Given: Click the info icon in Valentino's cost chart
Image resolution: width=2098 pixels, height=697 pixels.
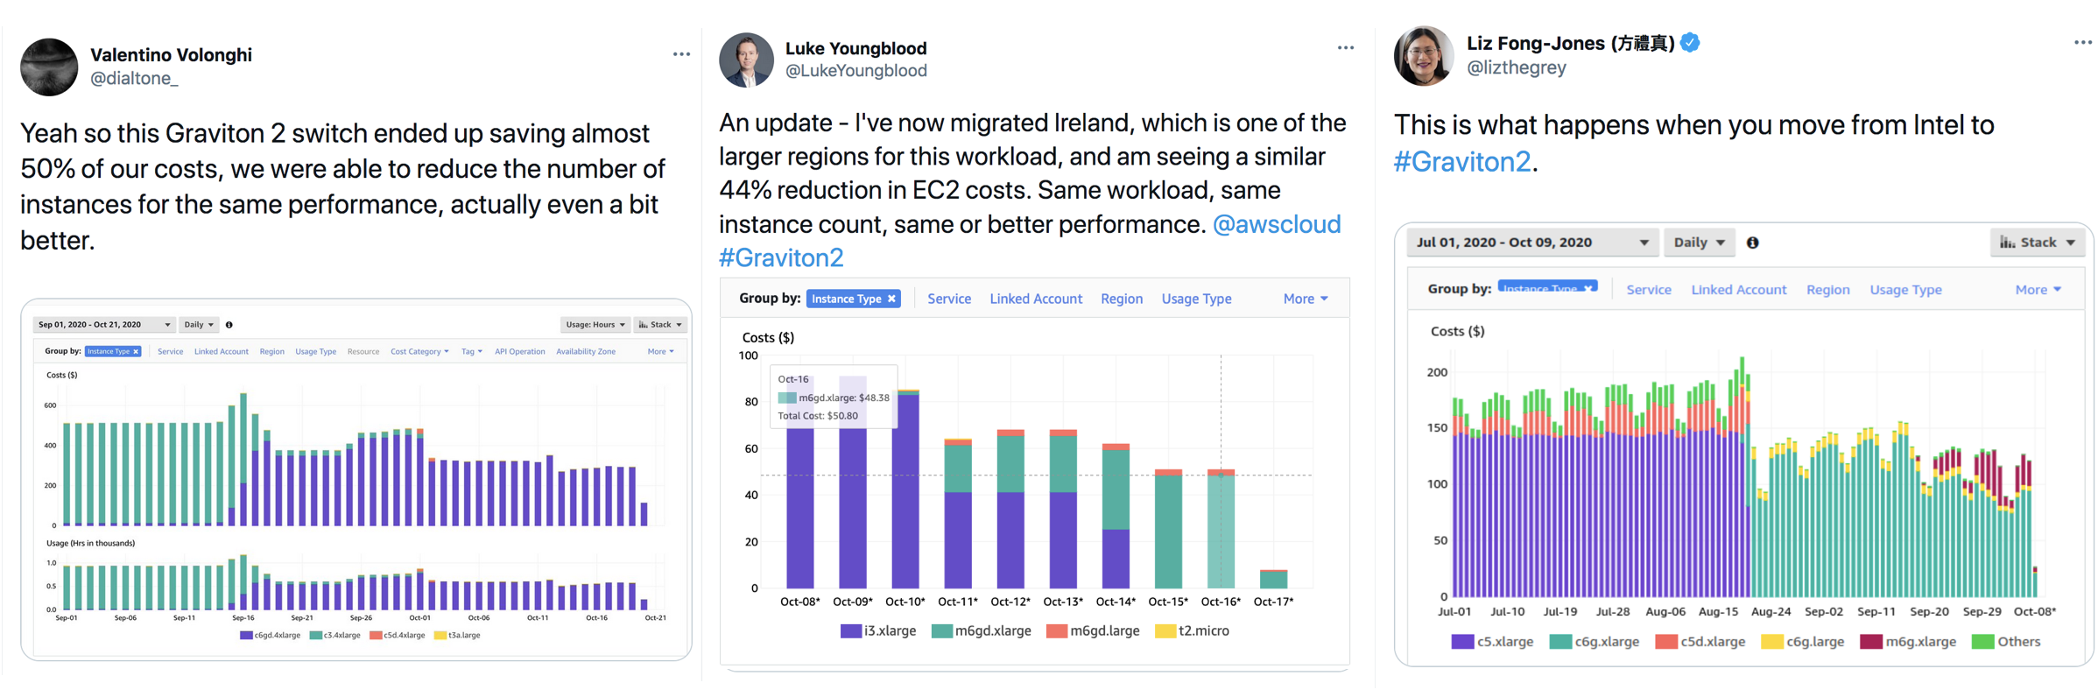Looking at the screenshot, I should pyautogui.click(x=229, y=325).
